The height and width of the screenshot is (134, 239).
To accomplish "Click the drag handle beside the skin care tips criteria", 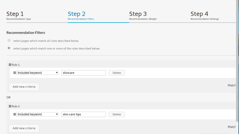I will tap(15, 114).
